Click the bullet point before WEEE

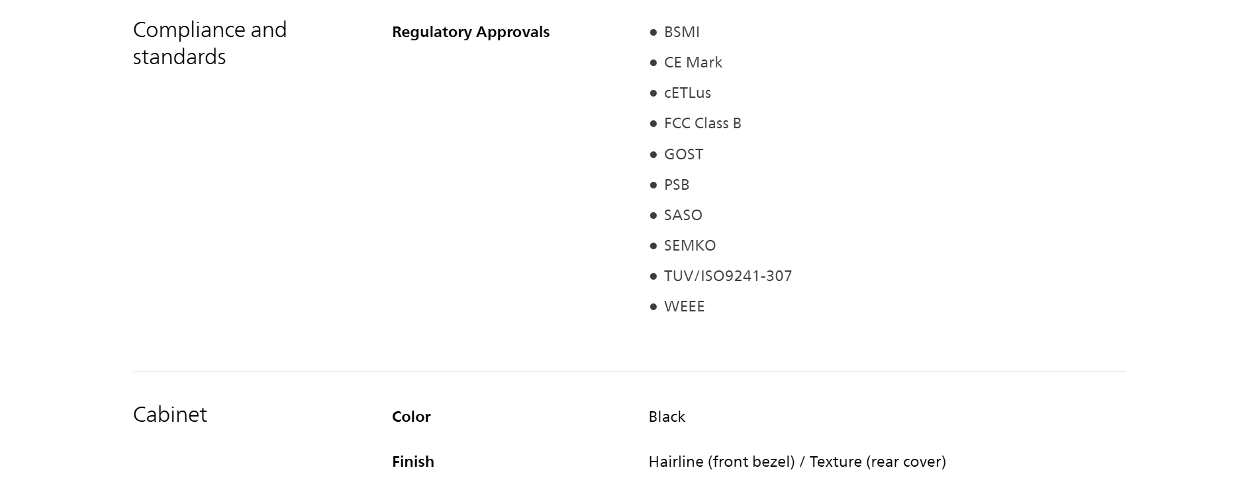point(653,307)
